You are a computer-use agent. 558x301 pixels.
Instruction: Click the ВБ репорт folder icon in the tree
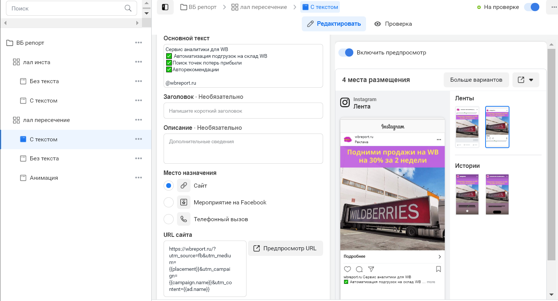(10, 43)
